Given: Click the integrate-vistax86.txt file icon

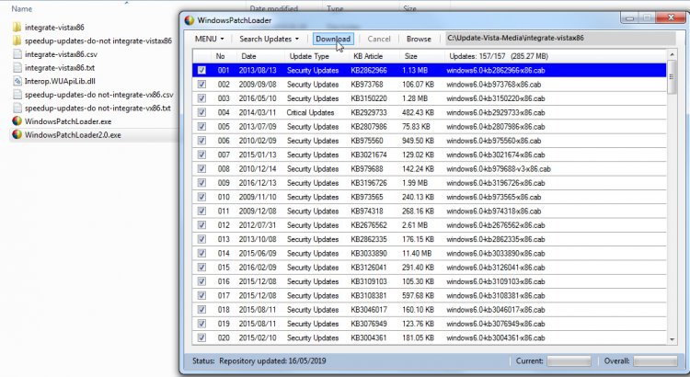Looking at the screenshot, I should 17,68.
